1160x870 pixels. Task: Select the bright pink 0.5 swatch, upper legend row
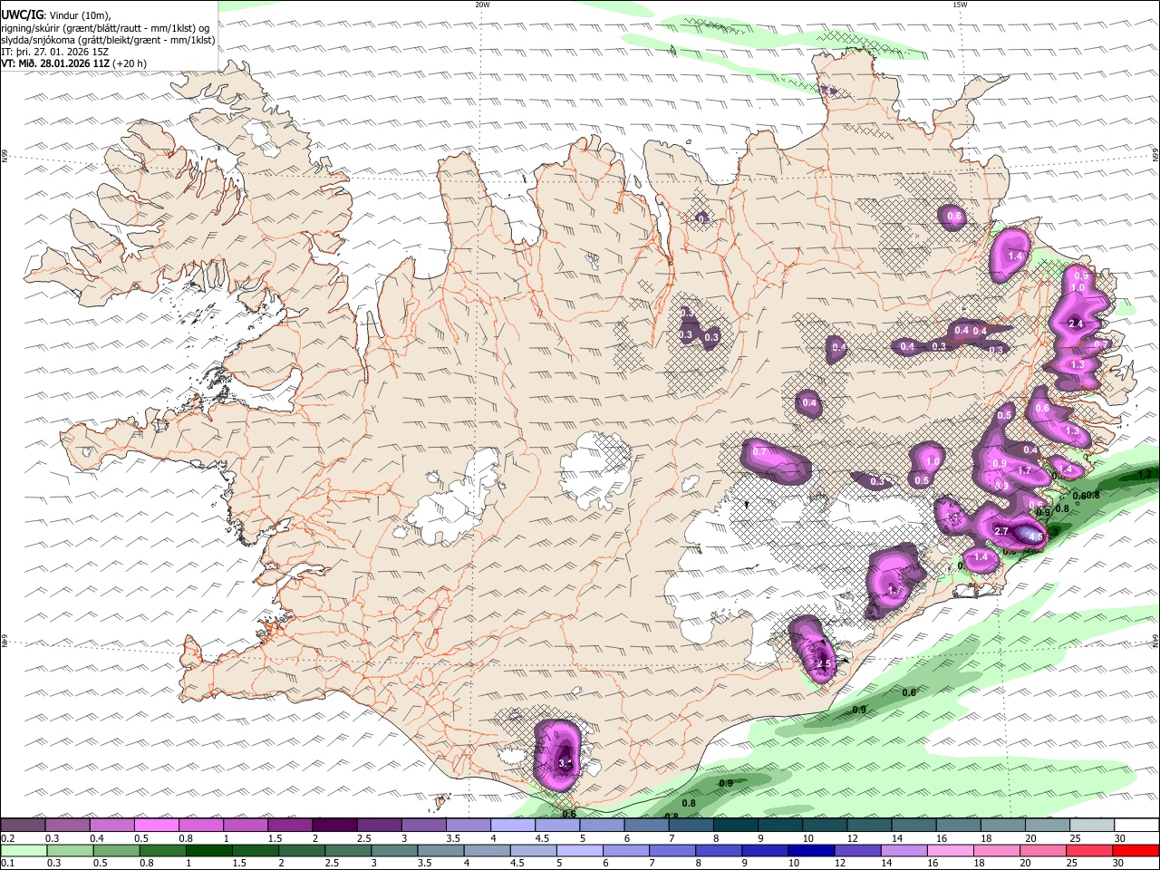(x=156, y=825)
